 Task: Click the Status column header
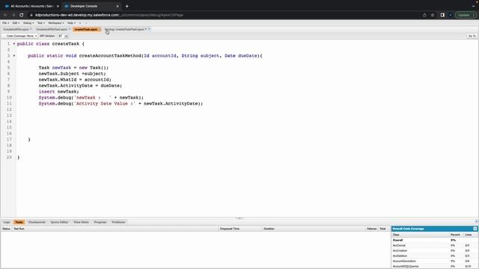click(6, 229)
